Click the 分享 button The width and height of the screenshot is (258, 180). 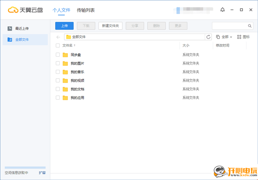(135, 26)
